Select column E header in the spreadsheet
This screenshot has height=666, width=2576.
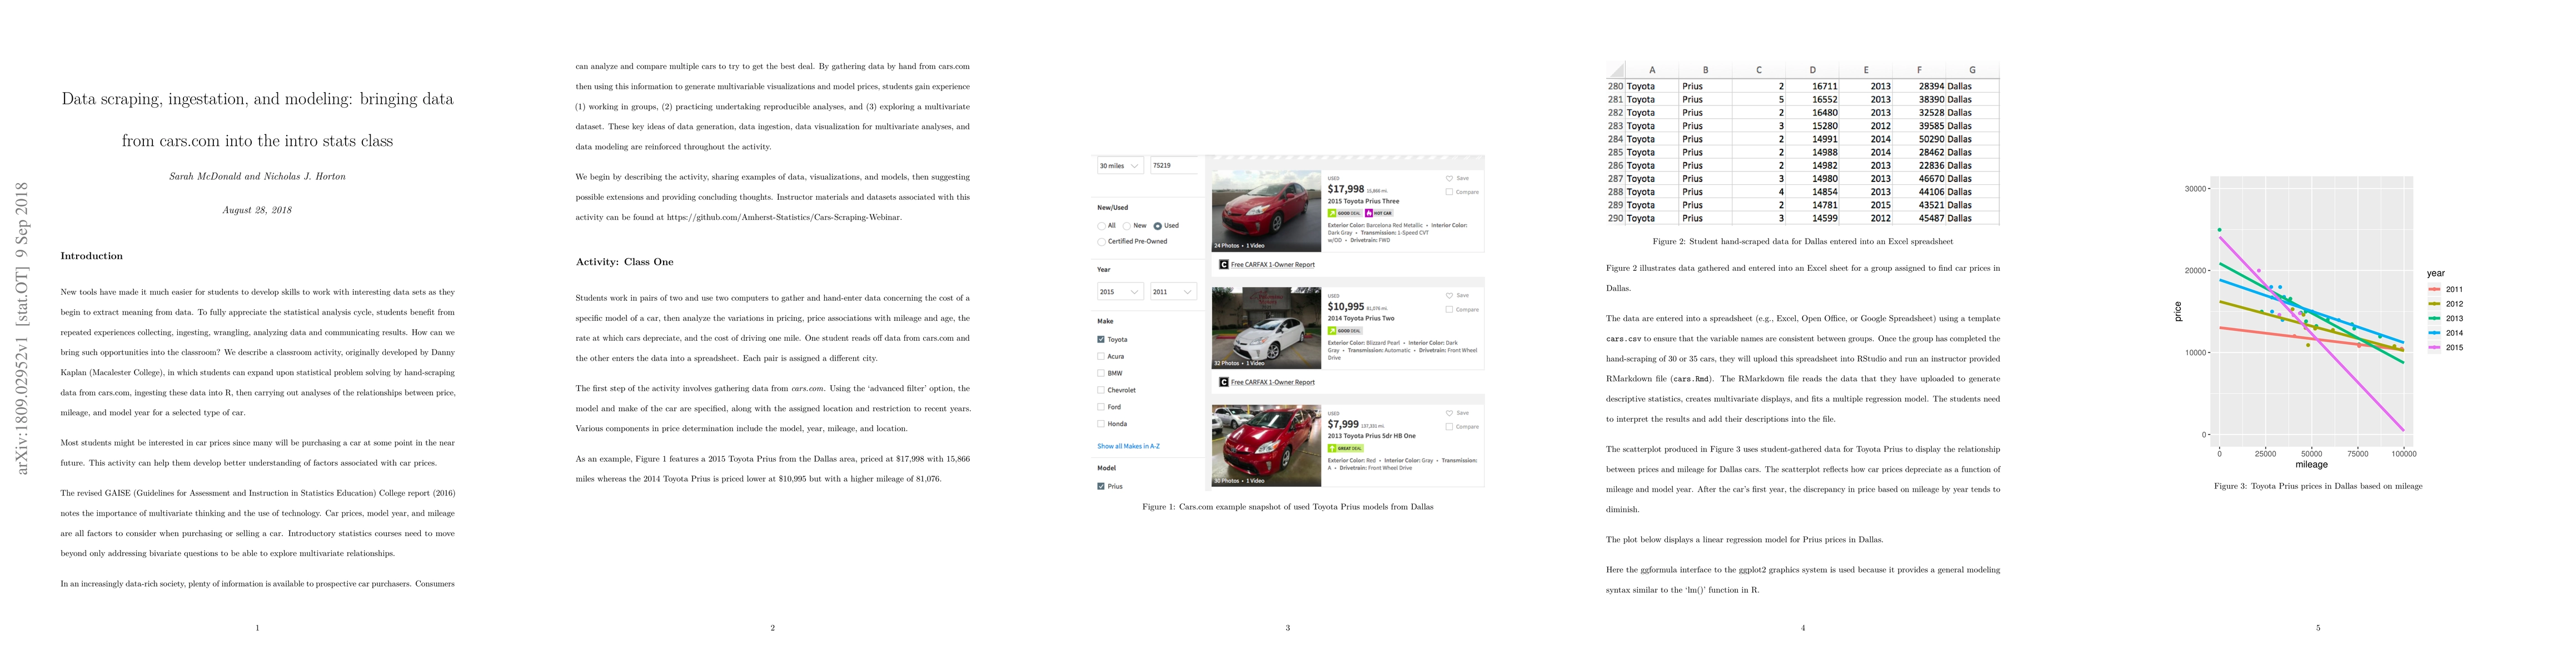point(1865,70)
